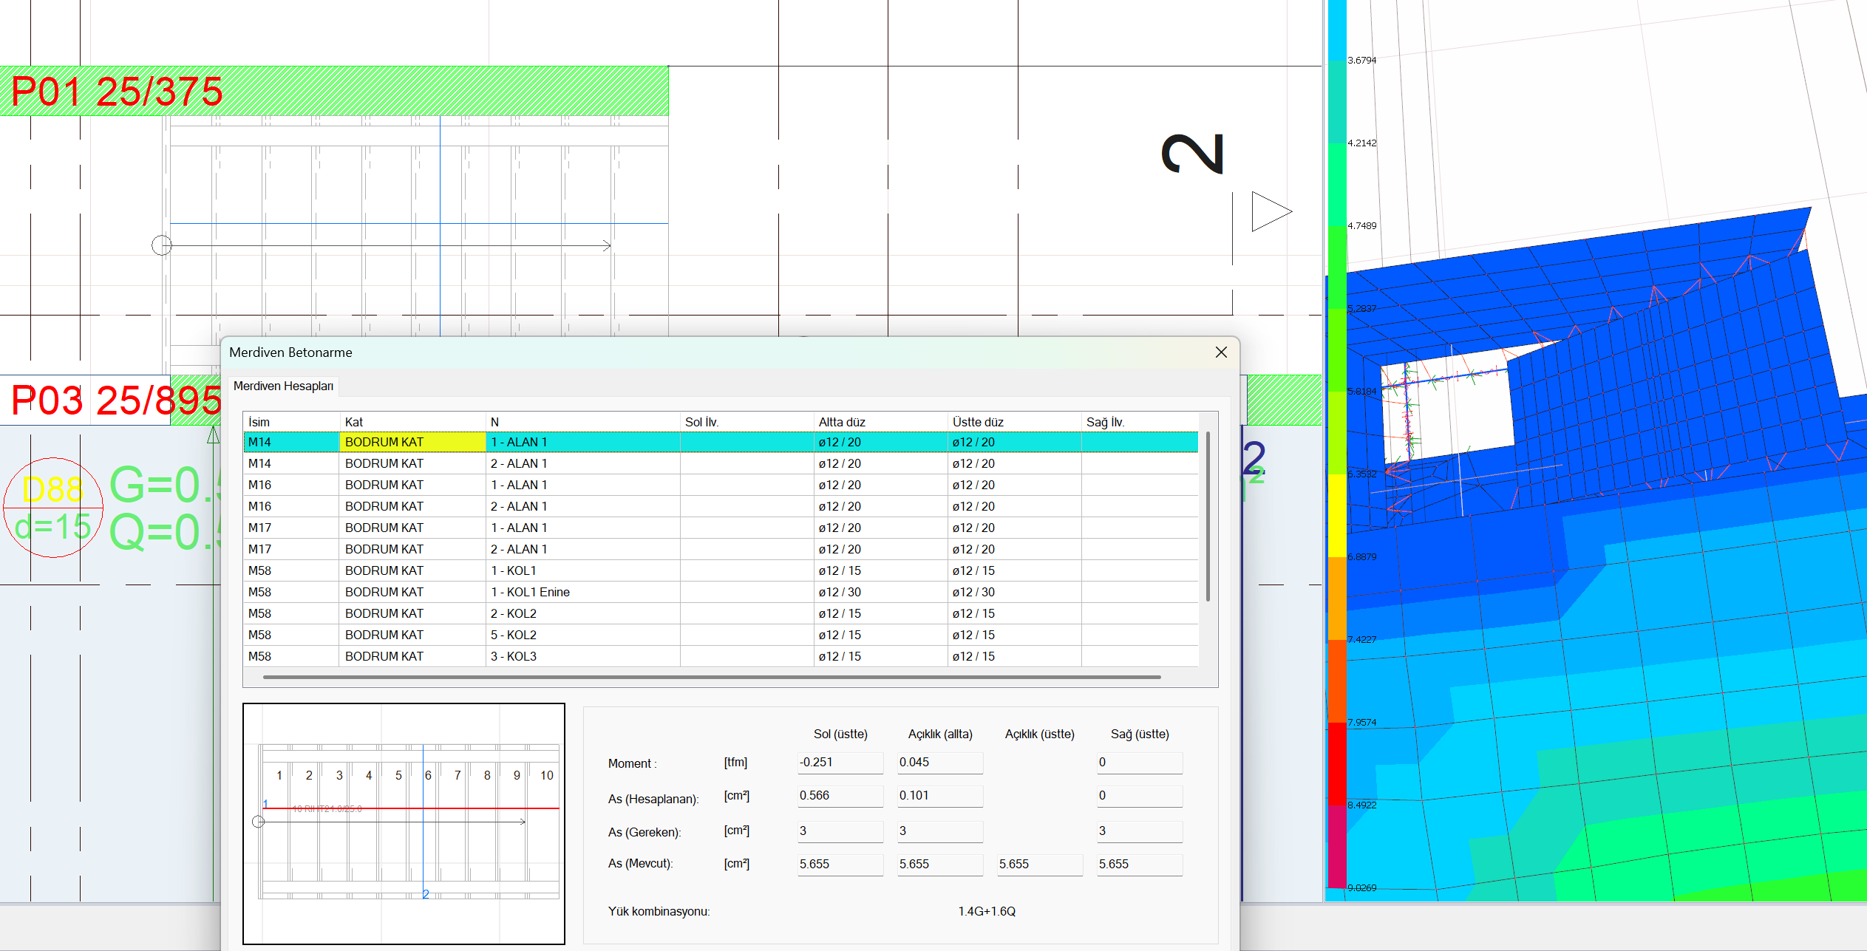Click the table's vertical scrollbar
Image resolution: width=1867 pixels, height=951 pixels.
click(1208, 517)
